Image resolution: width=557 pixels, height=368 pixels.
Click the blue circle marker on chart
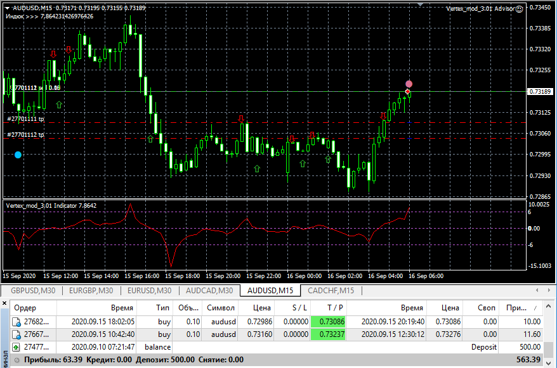(18, 155)
